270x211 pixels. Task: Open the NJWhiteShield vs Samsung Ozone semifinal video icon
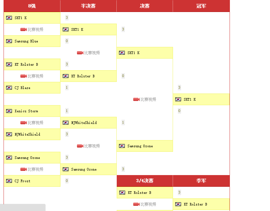pos(80,146)
